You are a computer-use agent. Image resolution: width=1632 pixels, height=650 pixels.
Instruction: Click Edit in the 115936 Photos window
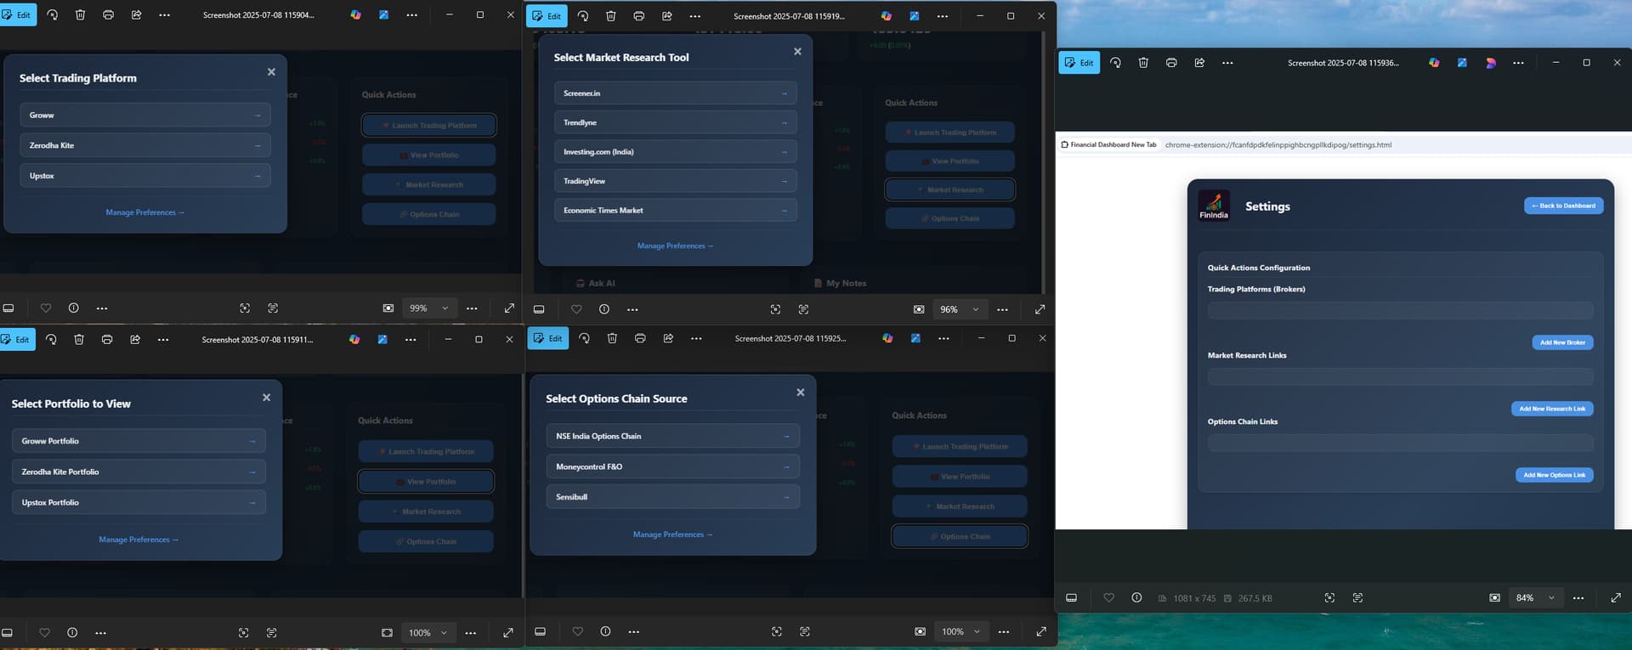[x=1079, y=63]
